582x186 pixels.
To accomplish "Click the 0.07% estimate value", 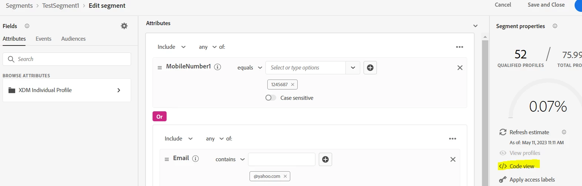I will pyautogui.click(x=548, y=106).
